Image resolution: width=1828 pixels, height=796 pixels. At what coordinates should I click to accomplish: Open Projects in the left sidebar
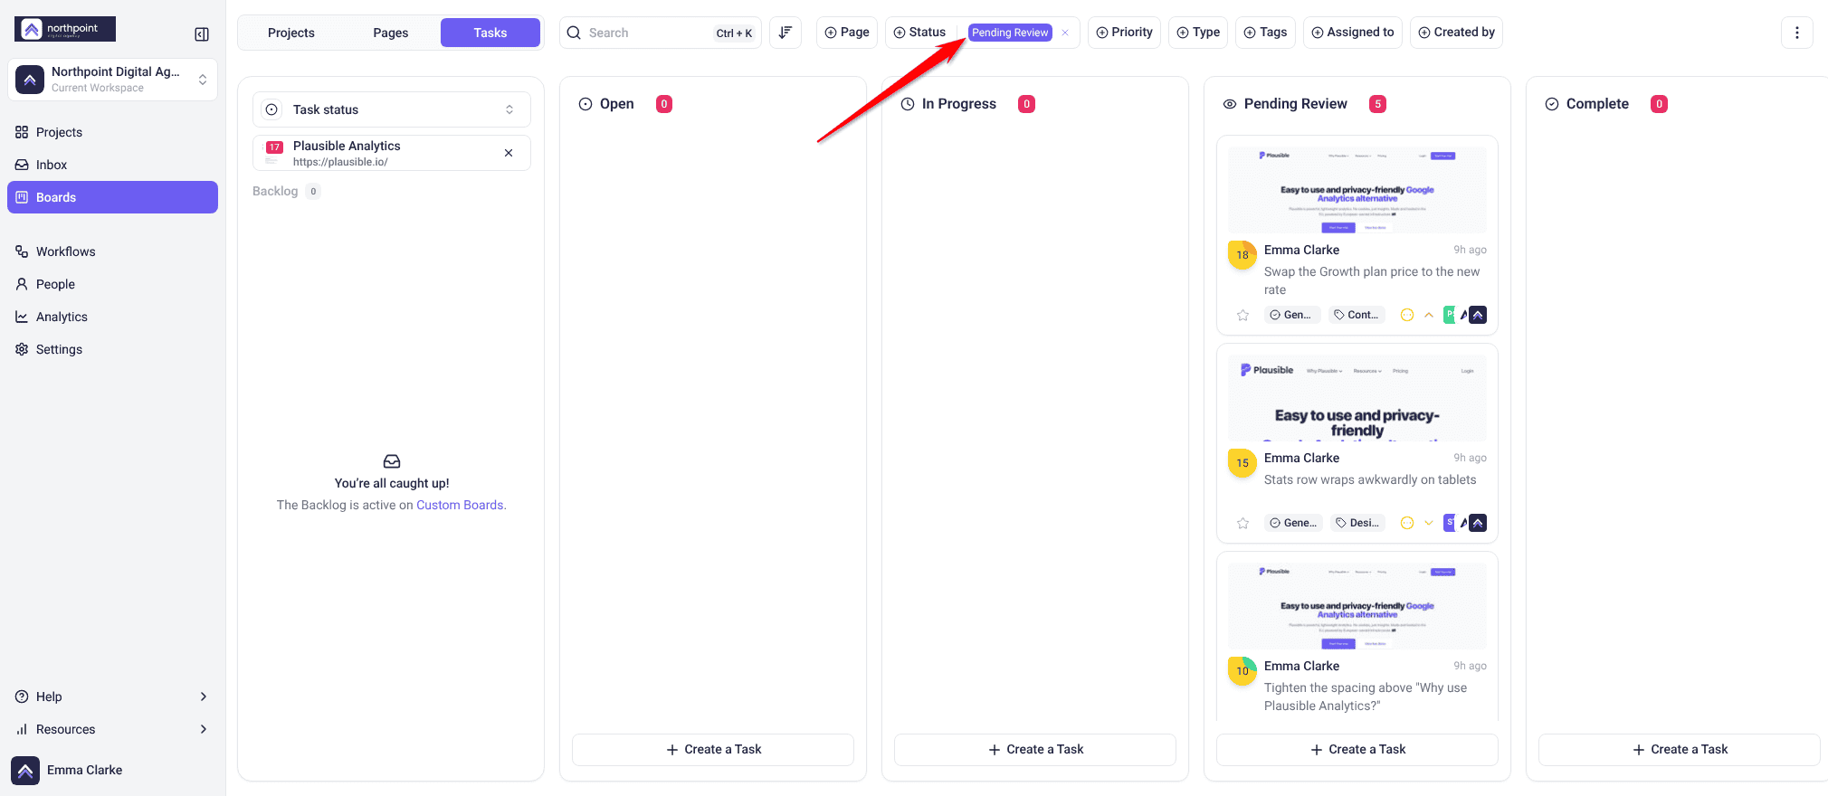[112, 132]
